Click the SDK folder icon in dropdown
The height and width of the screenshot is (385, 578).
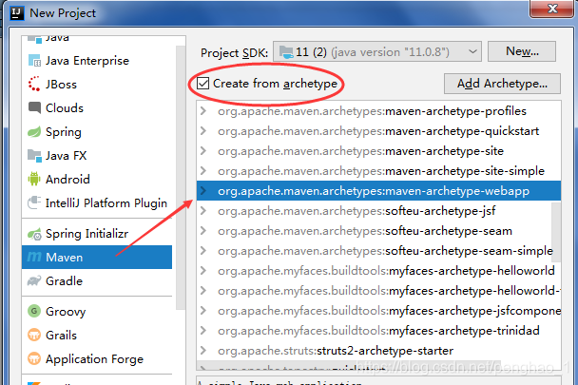(286, 52)
